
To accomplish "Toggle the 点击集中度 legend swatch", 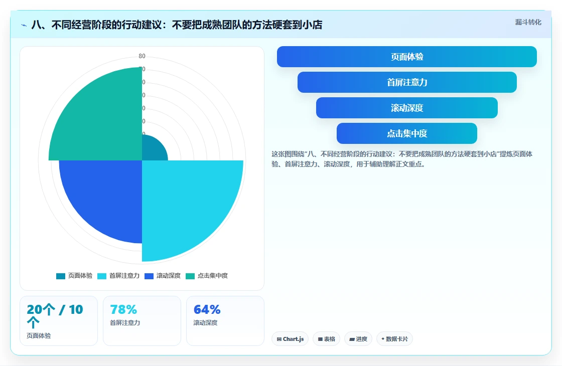I will pyautogui.click(x=190, y=276).
